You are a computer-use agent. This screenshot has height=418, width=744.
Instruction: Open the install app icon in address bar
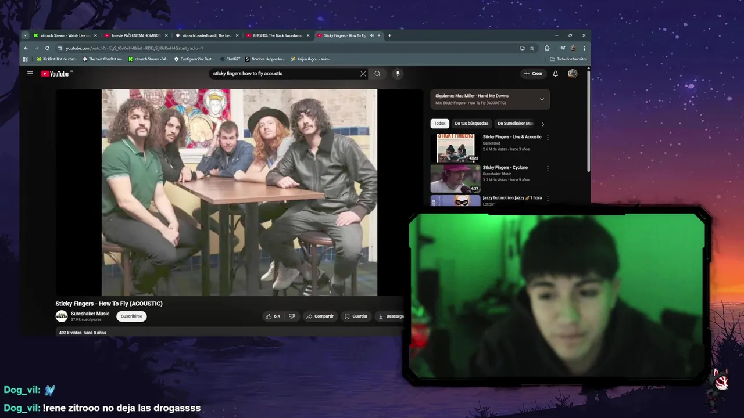[522, 48]
